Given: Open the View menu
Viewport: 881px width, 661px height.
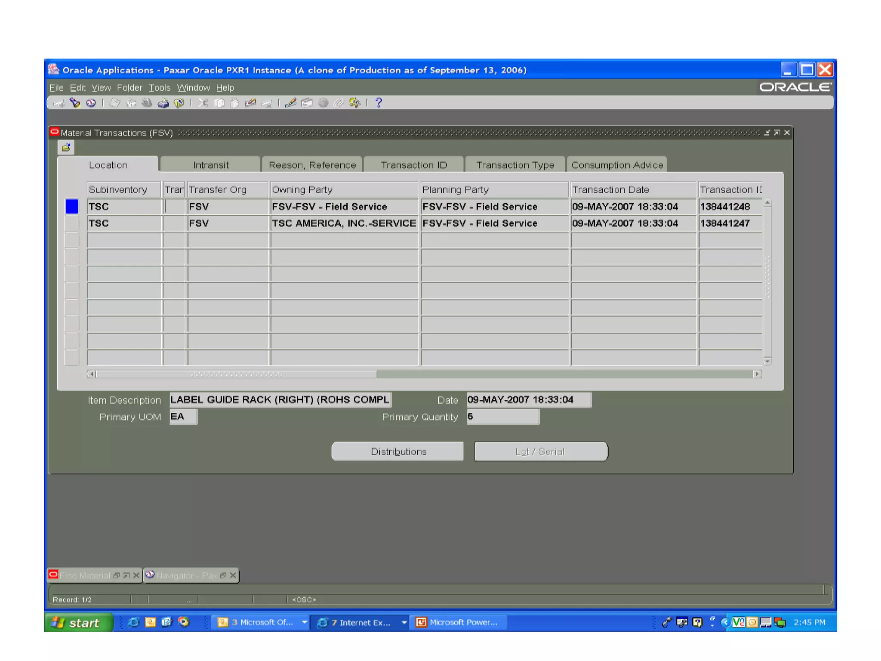Looking at the screenshot, I should point(101,88).
